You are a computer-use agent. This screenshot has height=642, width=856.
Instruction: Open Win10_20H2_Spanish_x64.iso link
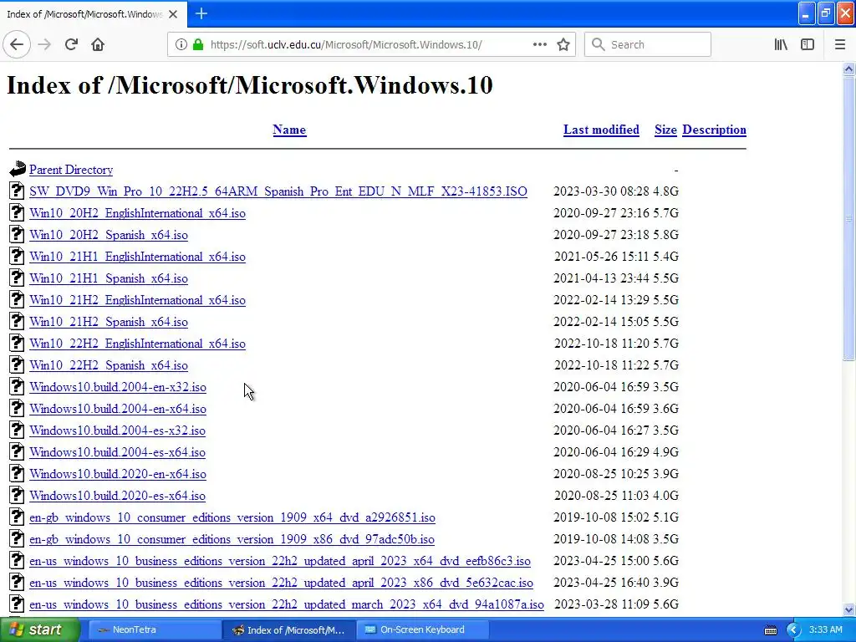coord(109,235)
